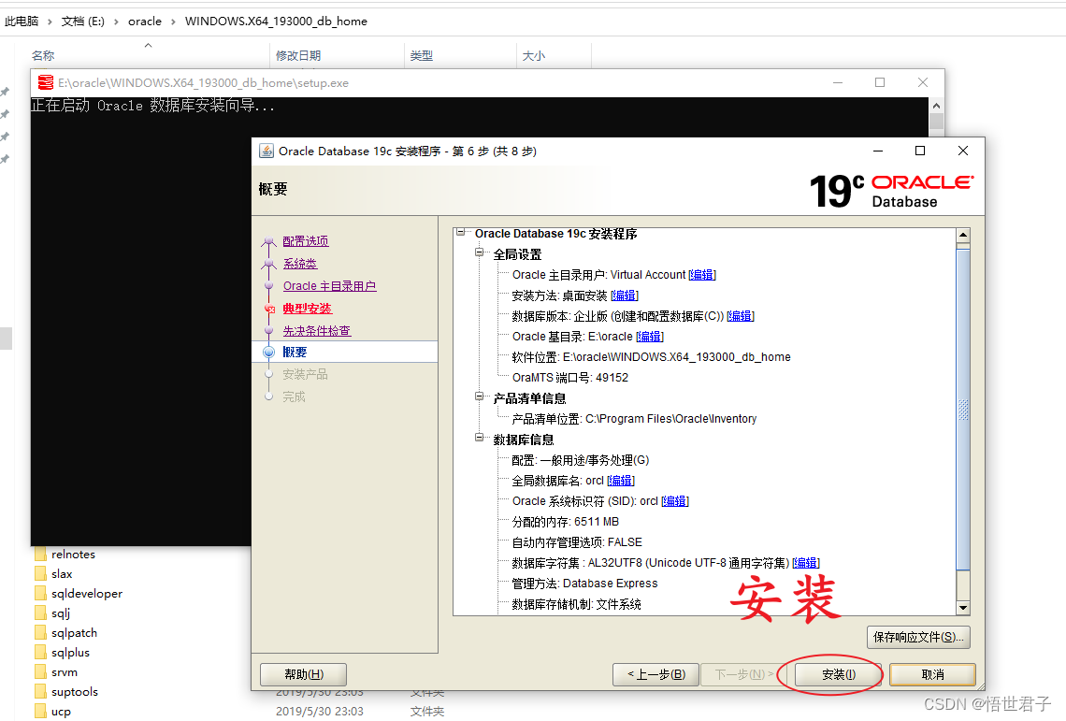Select the suptools folder icon in Explorer
The image size is (1066, 721).
tap(40, 692)
